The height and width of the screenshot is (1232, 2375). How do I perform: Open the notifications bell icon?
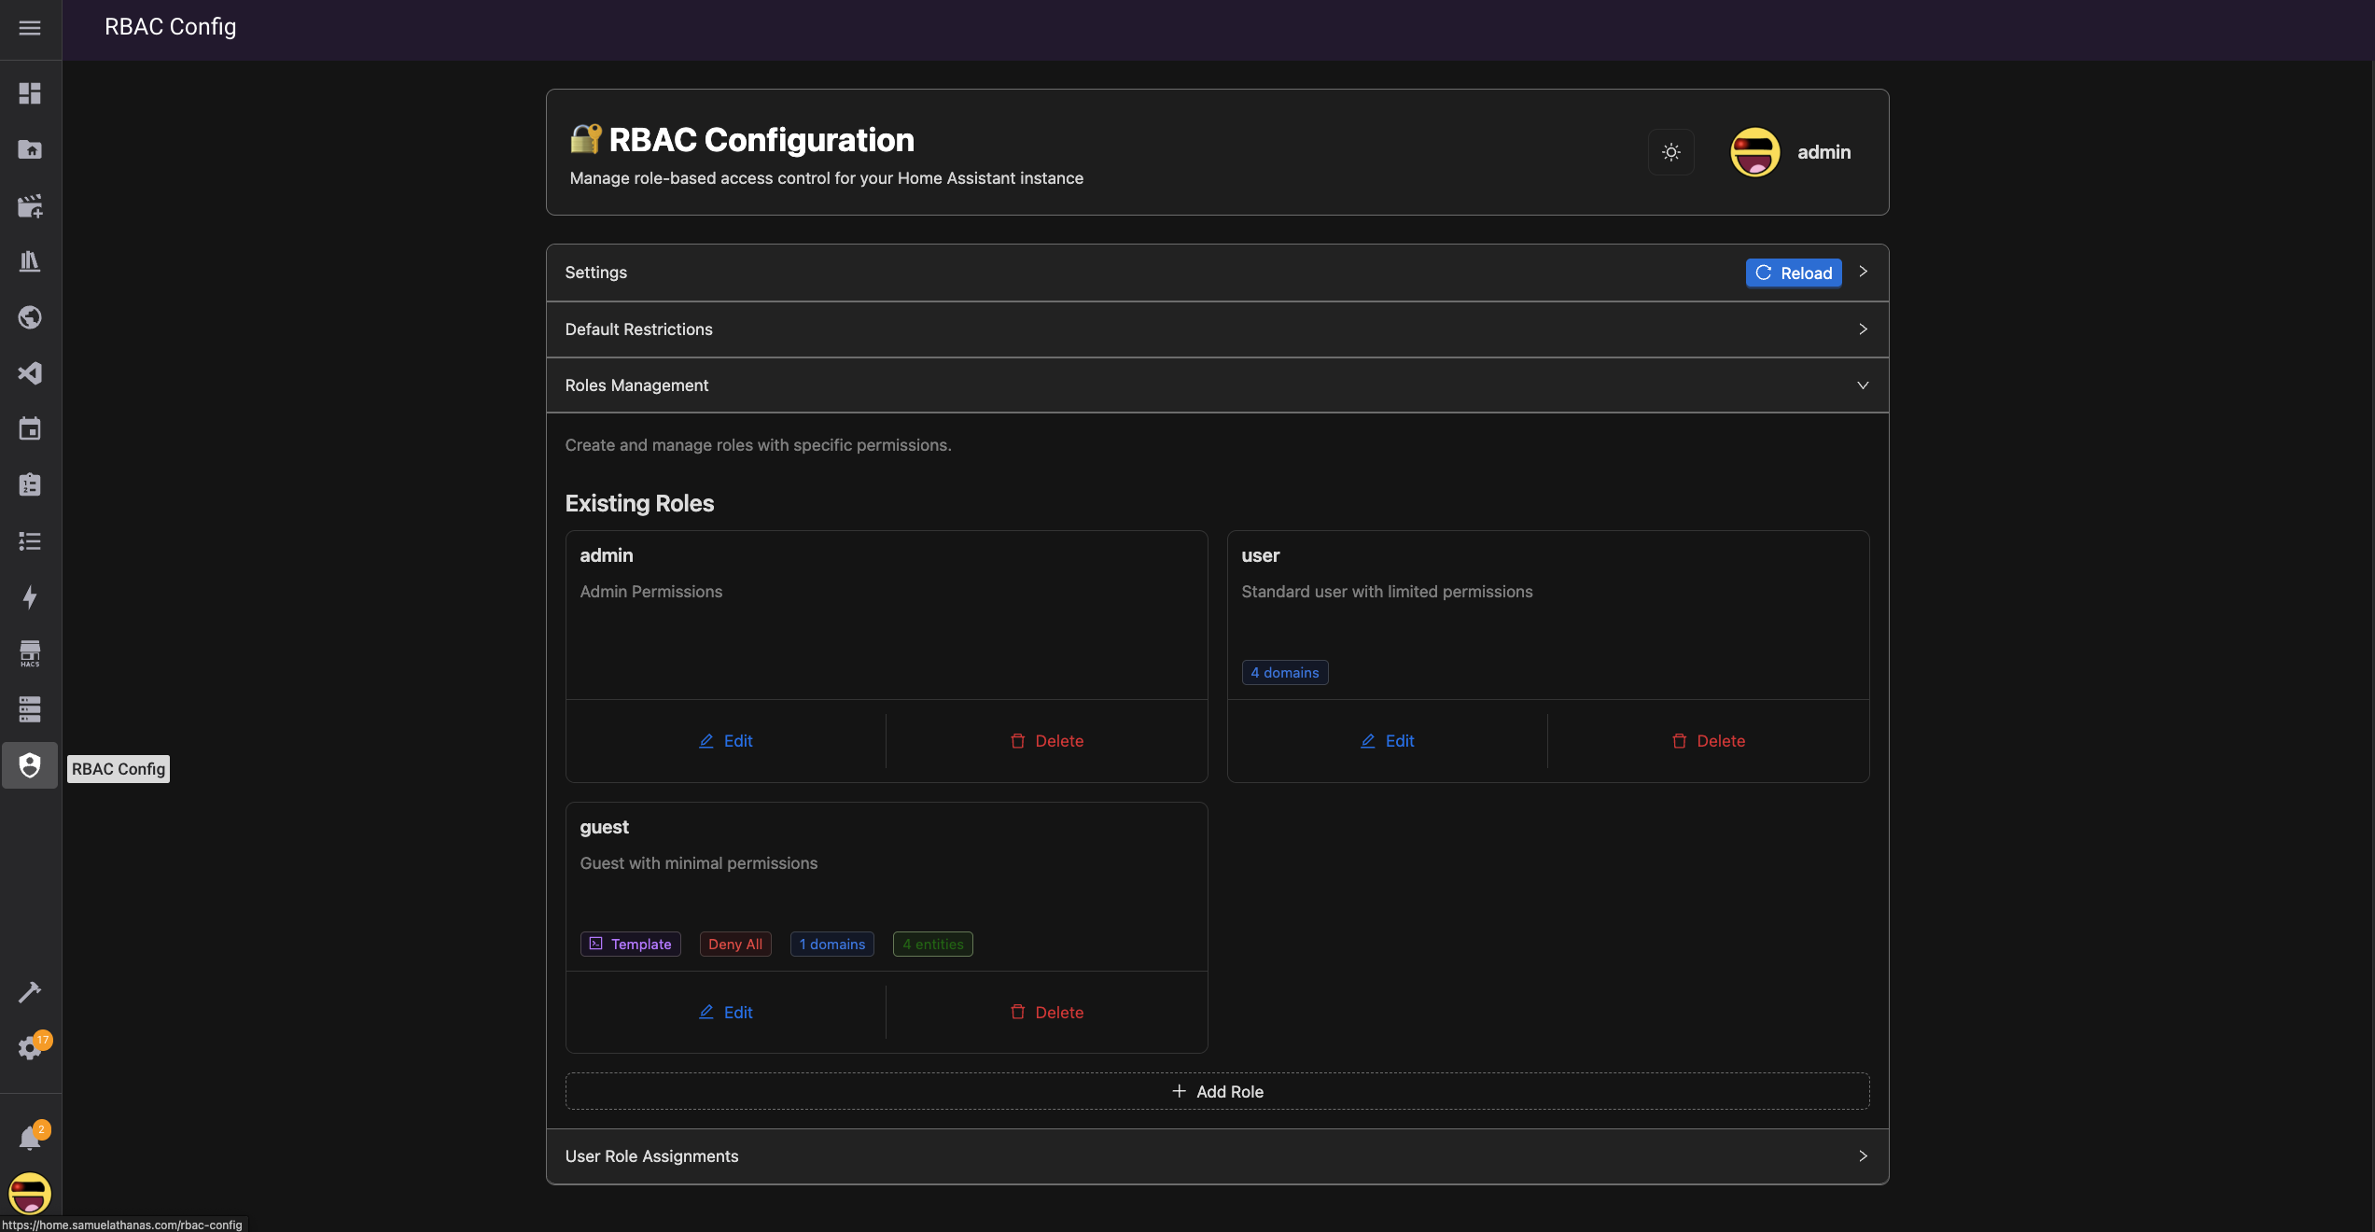tap(30, 1138)
